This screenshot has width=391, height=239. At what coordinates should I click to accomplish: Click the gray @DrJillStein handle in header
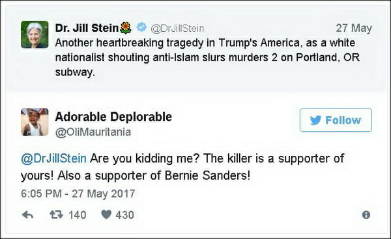click(177, 29)
